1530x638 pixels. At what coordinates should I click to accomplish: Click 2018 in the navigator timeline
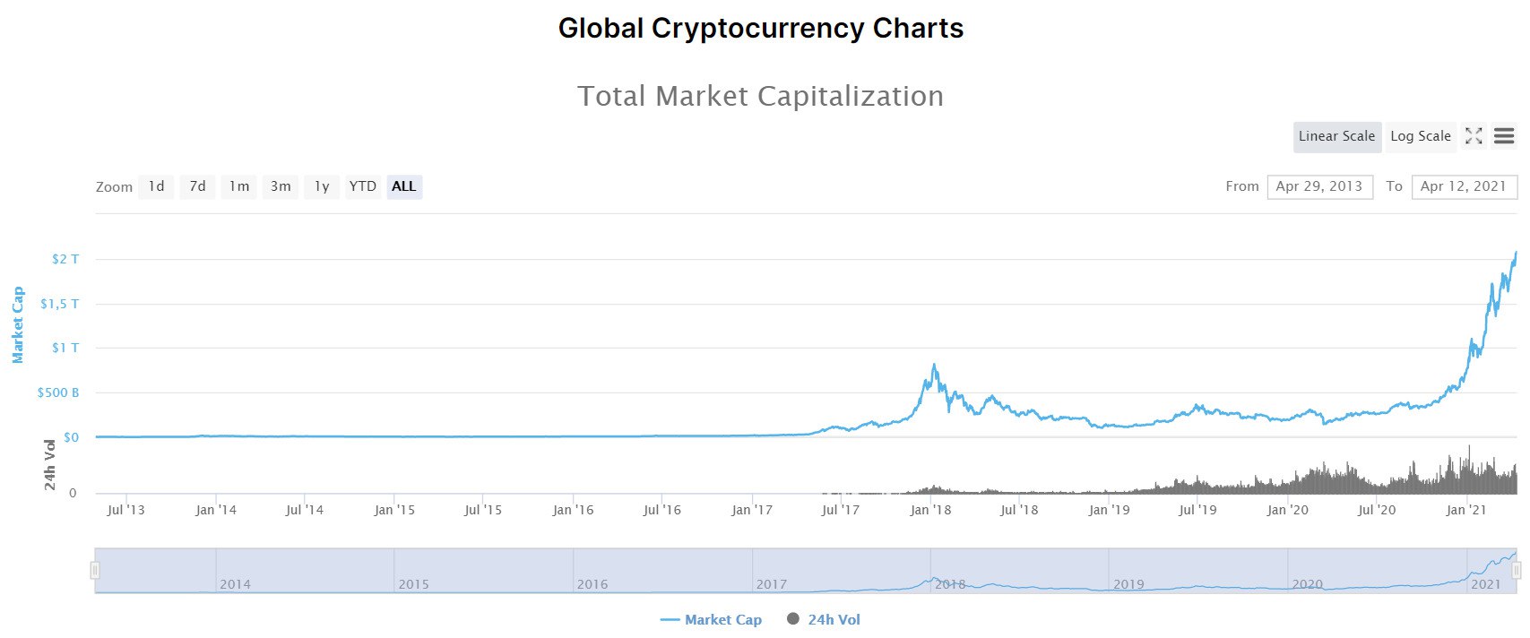click(950, 584)
